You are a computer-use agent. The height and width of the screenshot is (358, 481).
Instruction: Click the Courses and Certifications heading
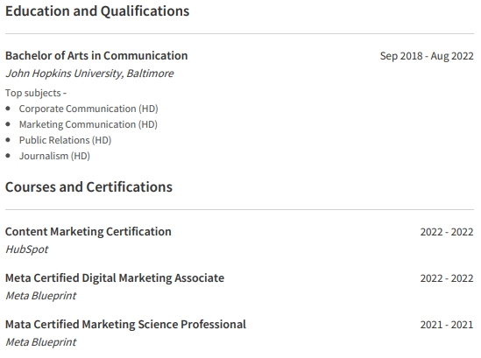[x=88, y=187]
